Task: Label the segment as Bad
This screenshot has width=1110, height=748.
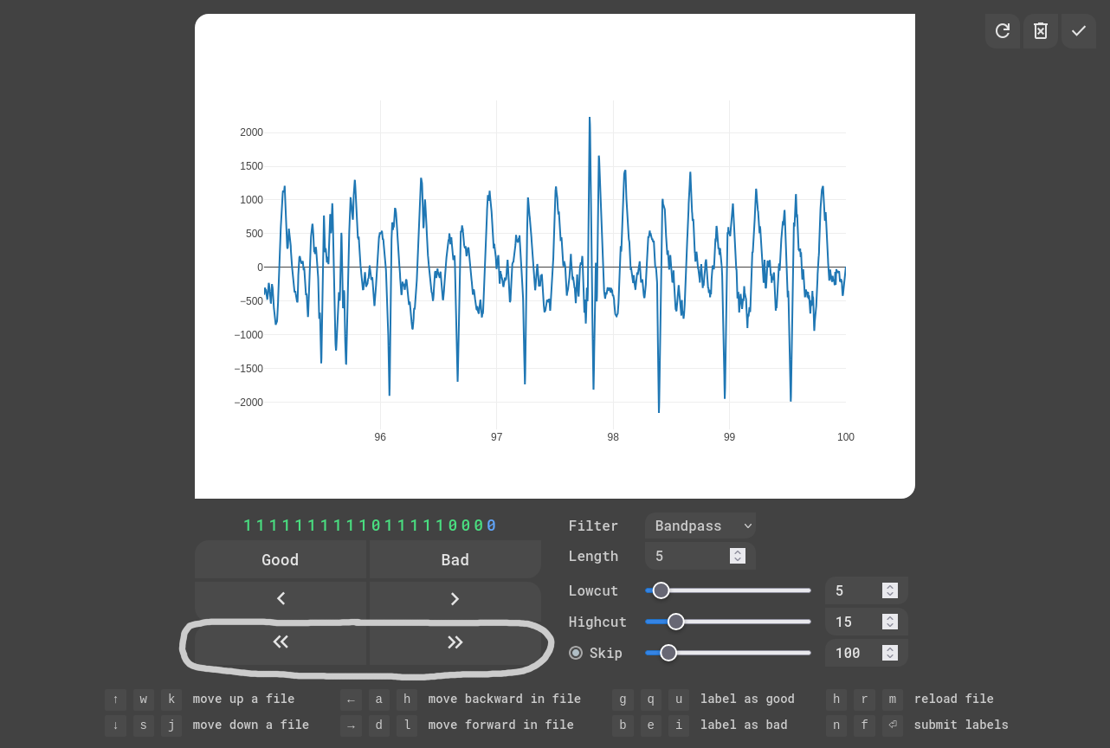Action: click(455, 560)
